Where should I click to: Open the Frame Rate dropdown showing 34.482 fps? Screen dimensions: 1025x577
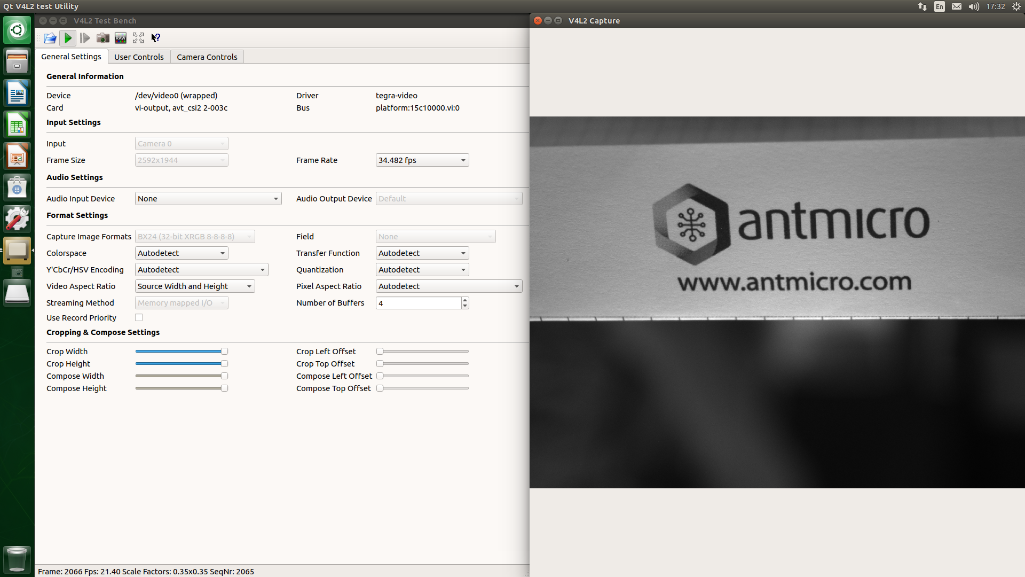pos(422,160)
